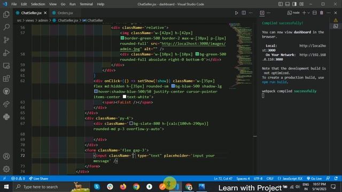Click the npm run build text in terminal
The image size is (342, 192).
coord(274,82)
